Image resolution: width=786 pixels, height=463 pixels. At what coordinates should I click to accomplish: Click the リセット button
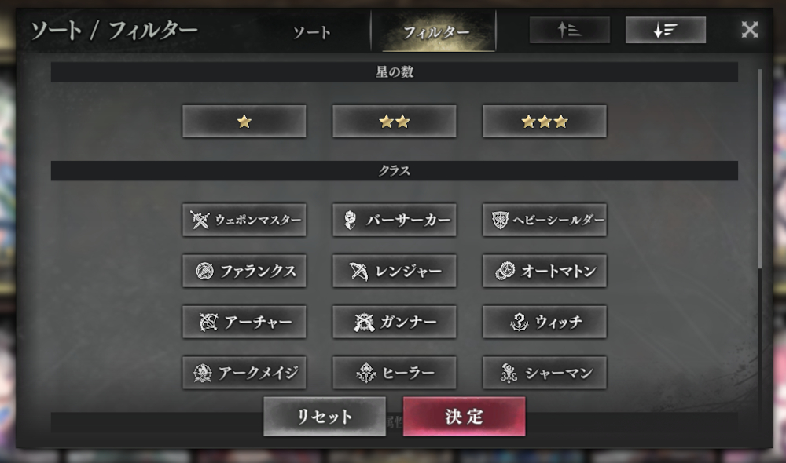click(325, 417)
